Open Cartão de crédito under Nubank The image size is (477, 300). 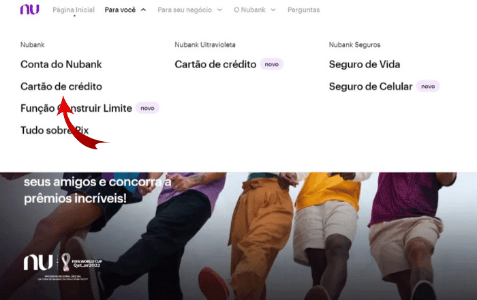tap(61, 87)
